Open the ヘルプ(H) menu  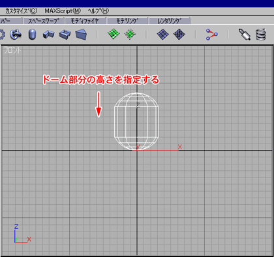tap(99, 11)
